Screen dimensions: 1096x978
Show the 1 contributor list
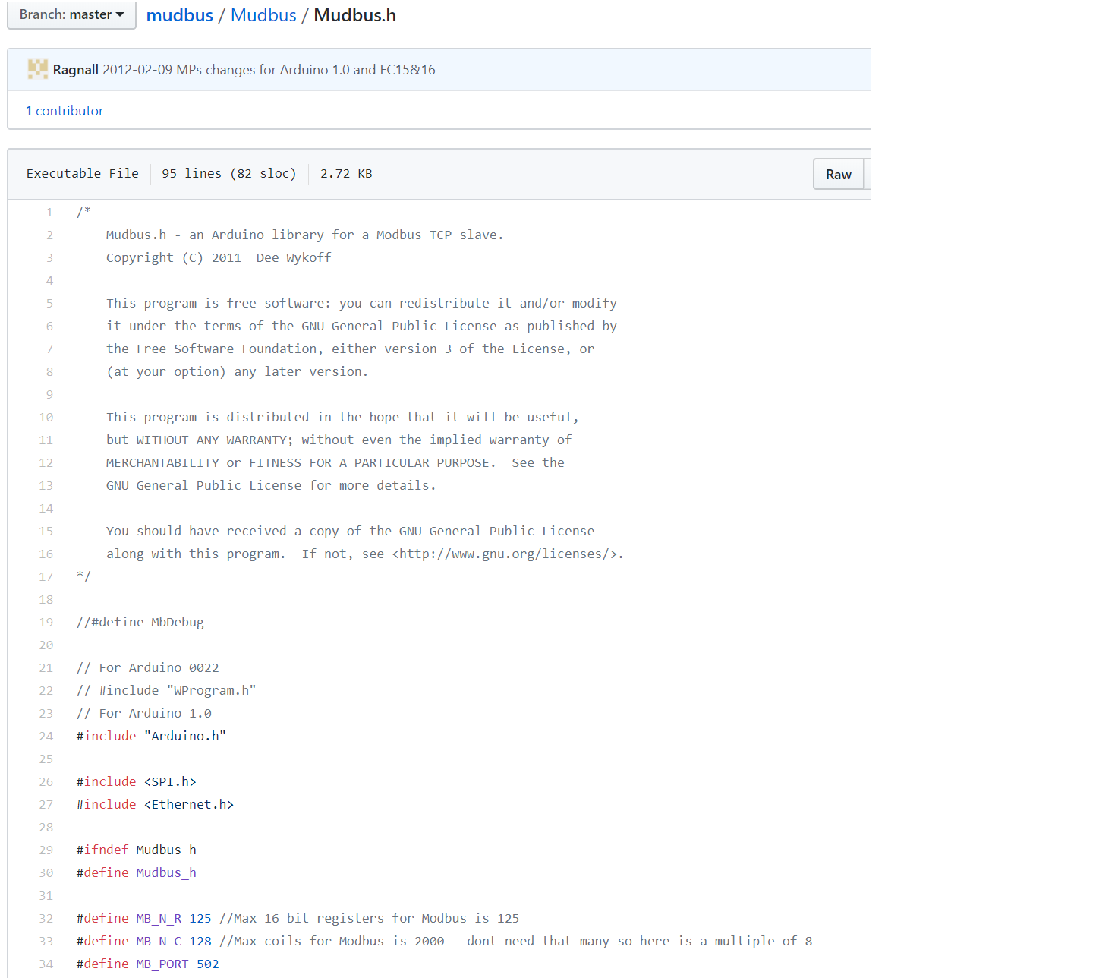pos(65,111)
